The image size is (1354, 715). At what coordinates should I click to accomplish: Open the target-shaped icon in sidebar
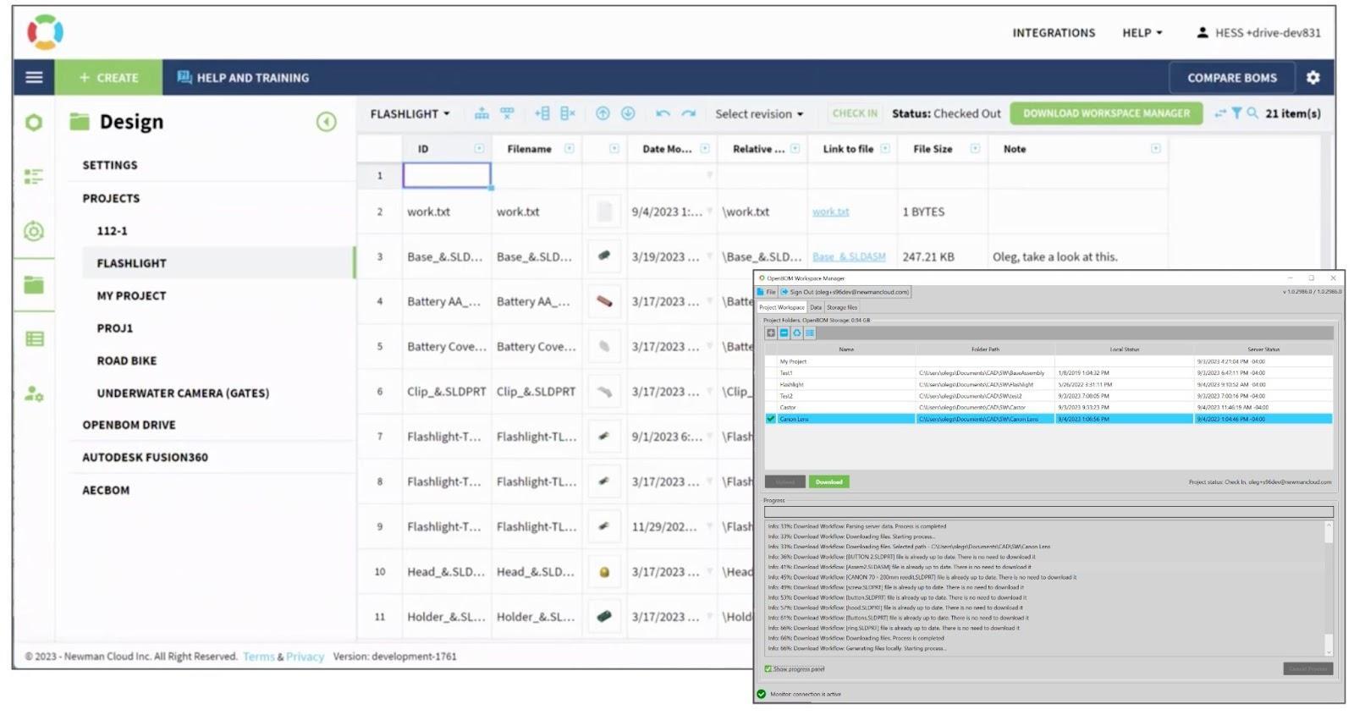(34, 230)
